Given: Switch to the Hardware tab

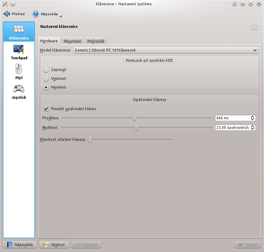Looking at the screenshot, I should tap(49, 41).
